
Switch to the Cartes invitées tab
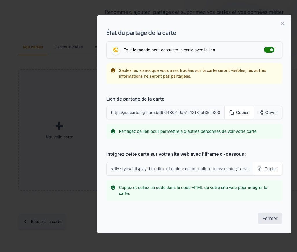coord(68,47)
